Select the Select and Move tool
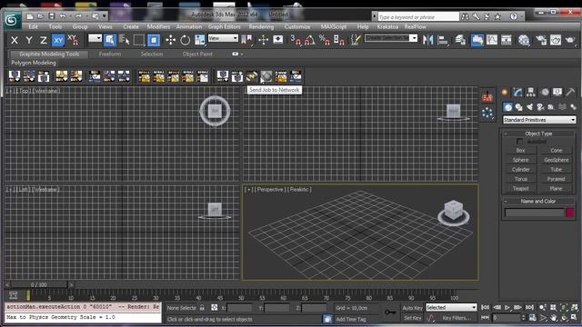Screen dimensions: 582x327 [x=170, y=40]
